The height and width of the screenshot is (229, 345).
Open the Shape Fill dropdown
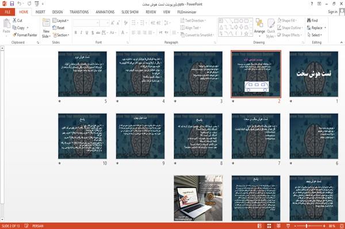point(287,21)
